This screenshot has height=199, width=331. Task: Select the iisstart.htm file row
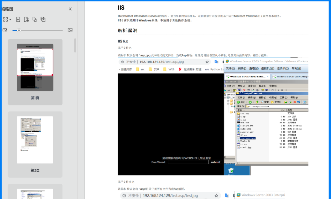(x=245, y=126)
